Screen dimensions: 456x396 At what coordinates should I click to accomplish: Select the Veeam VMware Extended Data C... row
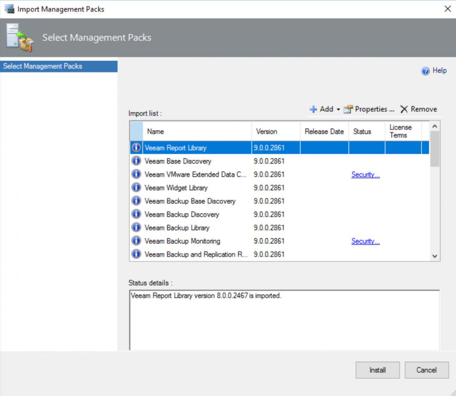(x=280, y=174)
